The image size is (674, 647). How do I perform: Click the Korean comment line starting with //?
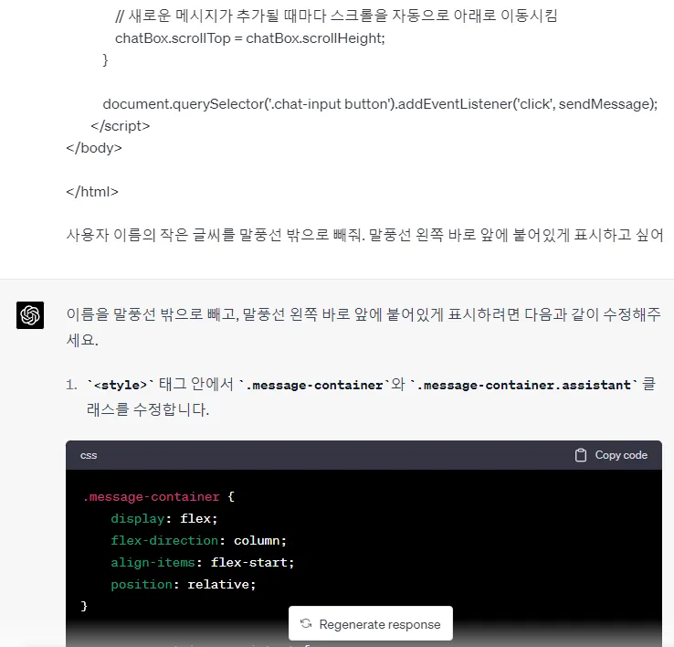[x=337, y=16]
